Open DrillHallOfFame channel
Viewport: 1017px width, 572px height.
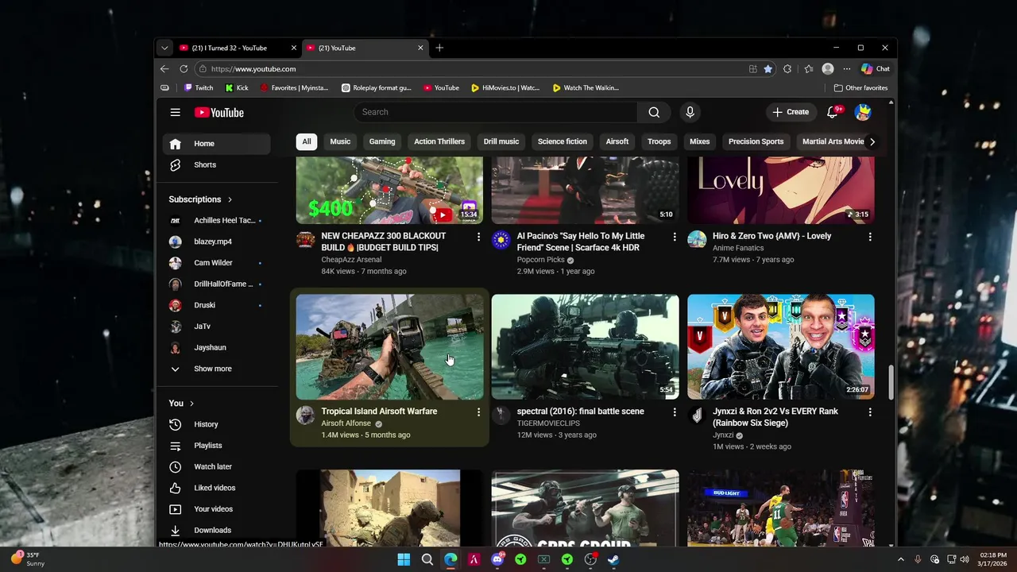pos(217,284)
